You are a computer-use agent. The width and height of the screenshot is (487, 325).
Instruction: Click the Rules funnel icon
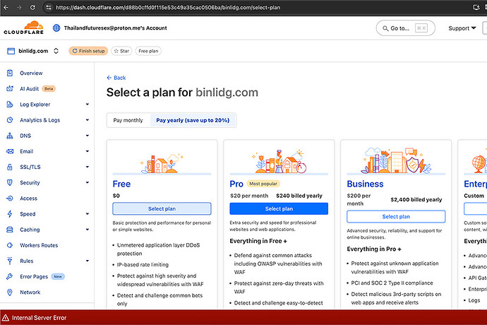tap(10, 261)
